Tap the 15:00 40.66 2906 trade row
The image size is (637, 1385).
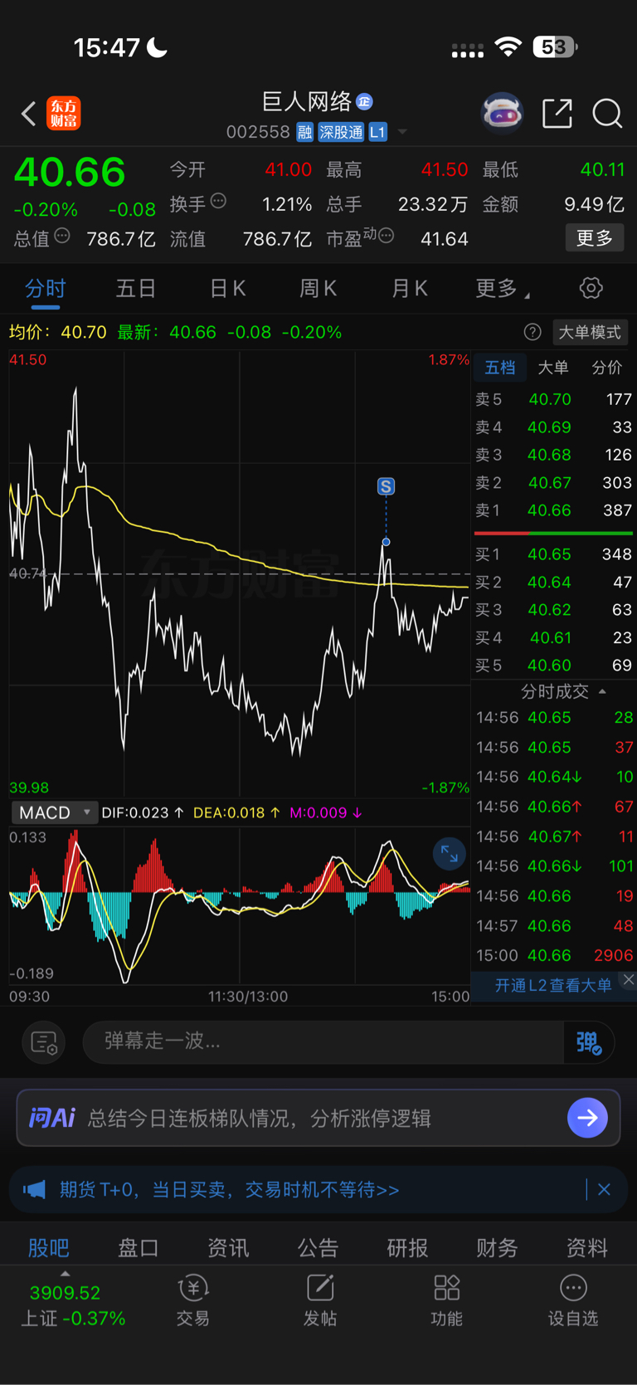pyautogui.click(x=554, y=955)
